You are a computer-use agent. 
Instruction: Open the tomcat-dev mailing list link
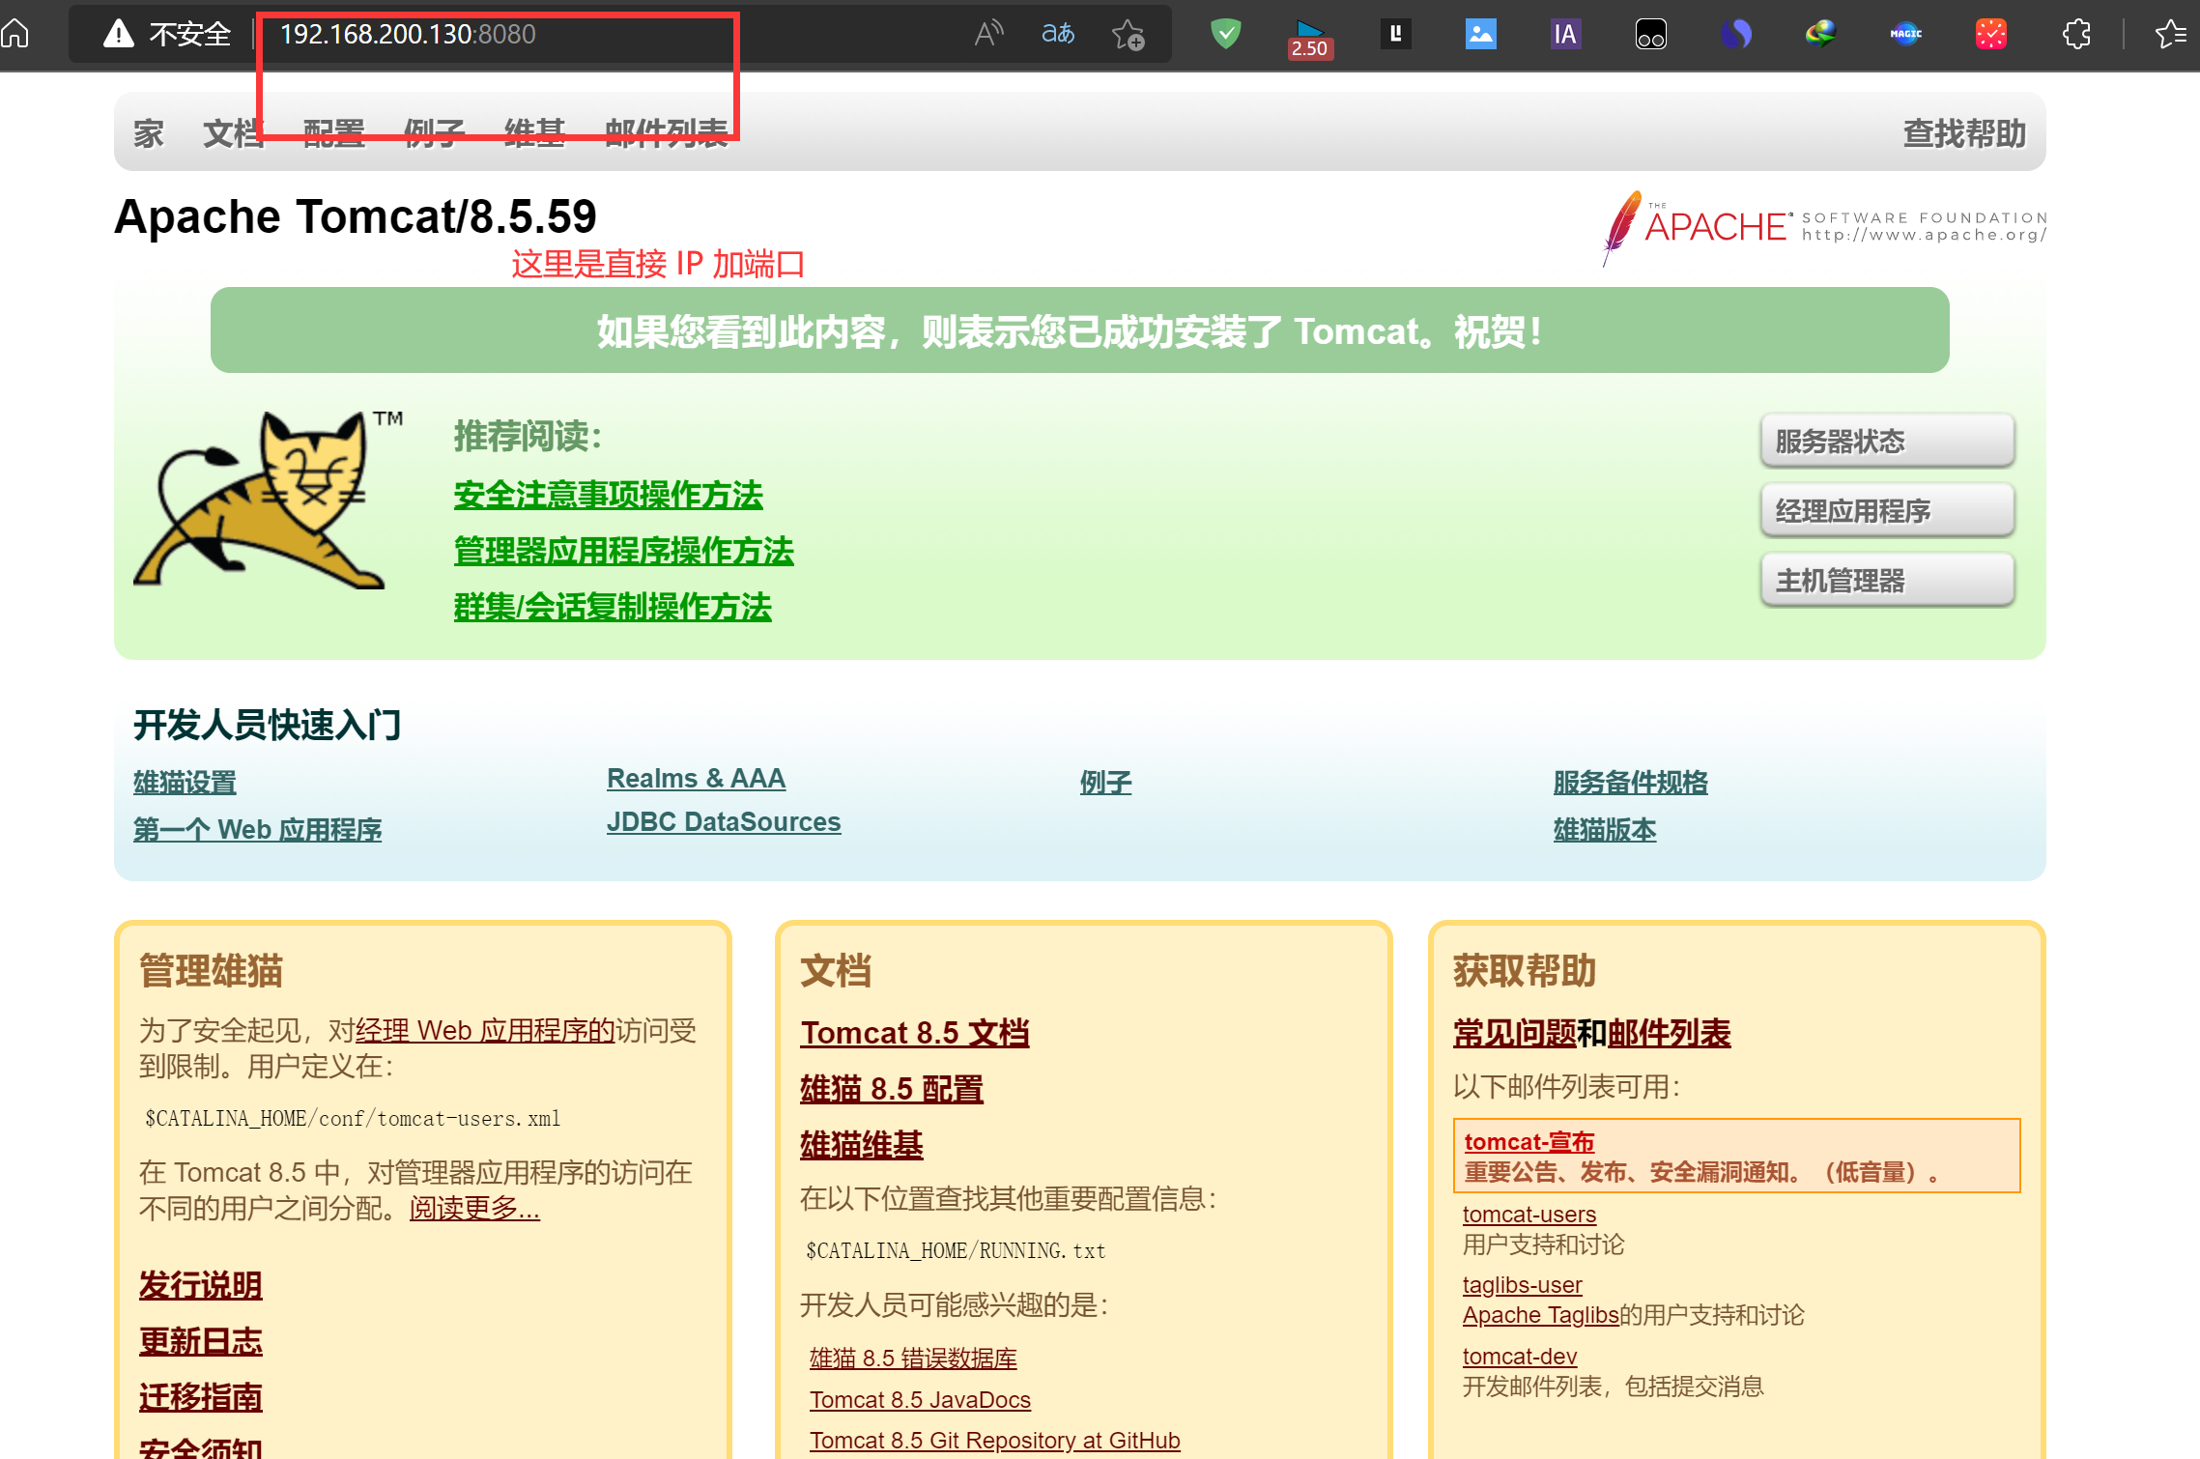click(1520, 1356)
